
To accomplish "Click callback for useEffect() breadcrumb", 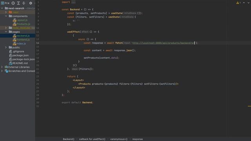I will point(92,139).
